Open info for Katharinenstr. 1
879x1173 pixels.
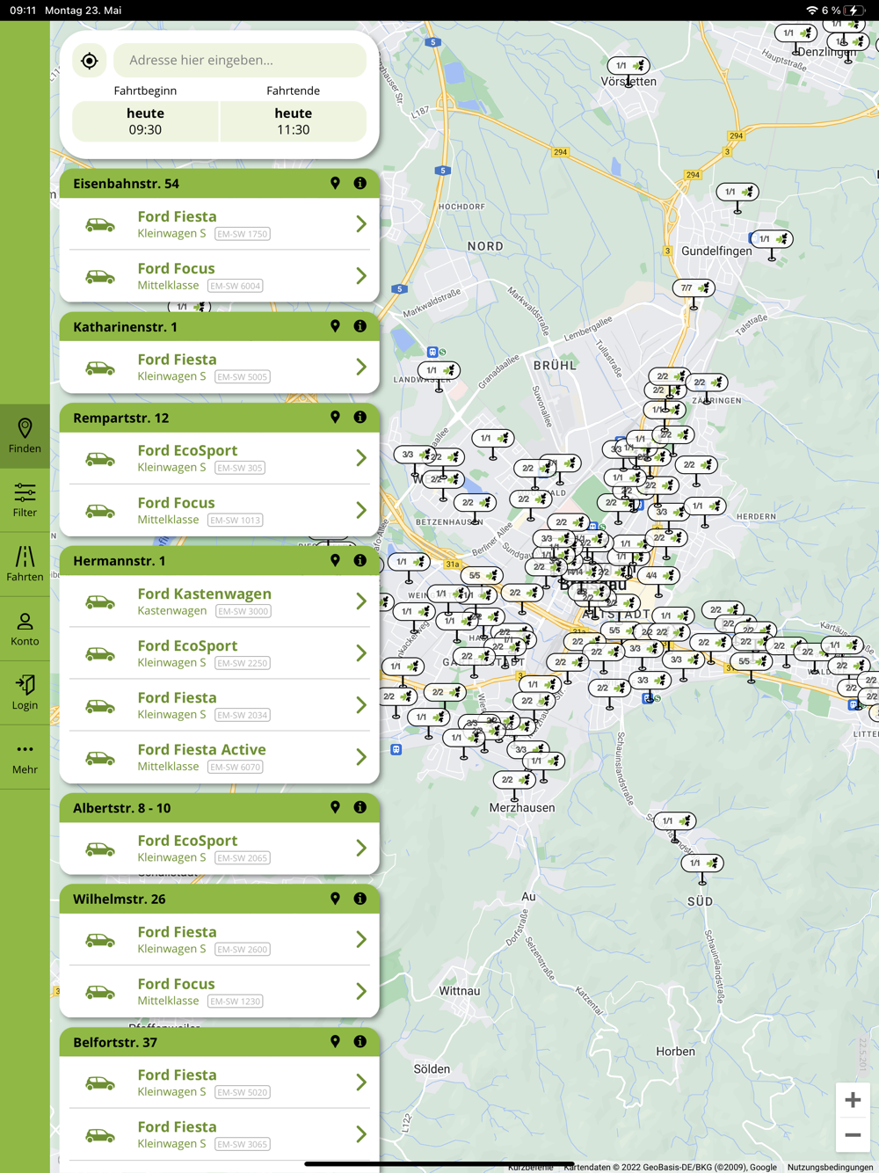click(x=360, y=326)
